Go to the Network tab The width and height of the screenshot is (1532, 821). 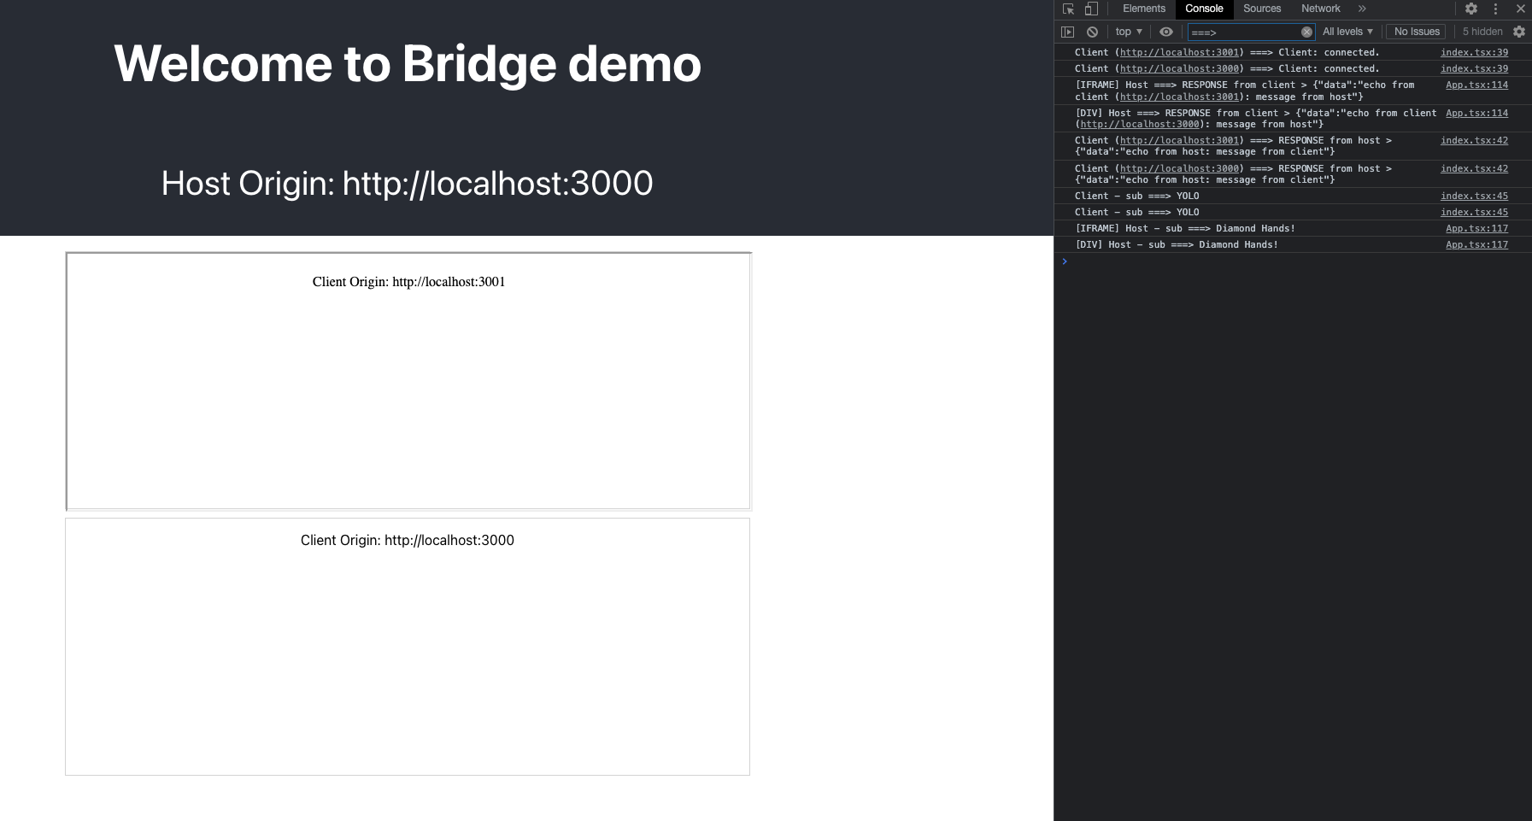click(x=1321, y=9)
